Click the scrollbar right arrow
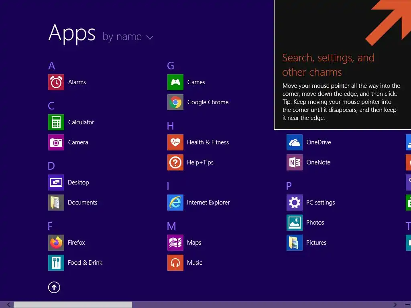Viewport: 411px width, 308px height. click(395, 305)
